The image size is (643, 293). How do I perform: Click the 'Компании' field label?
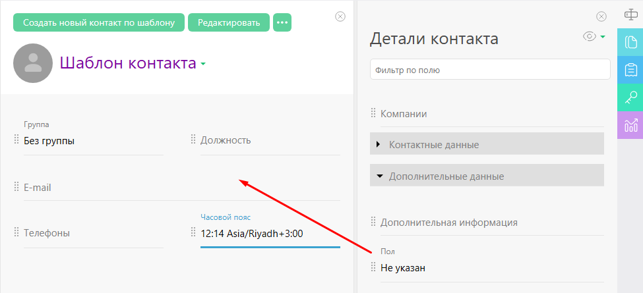404,114
